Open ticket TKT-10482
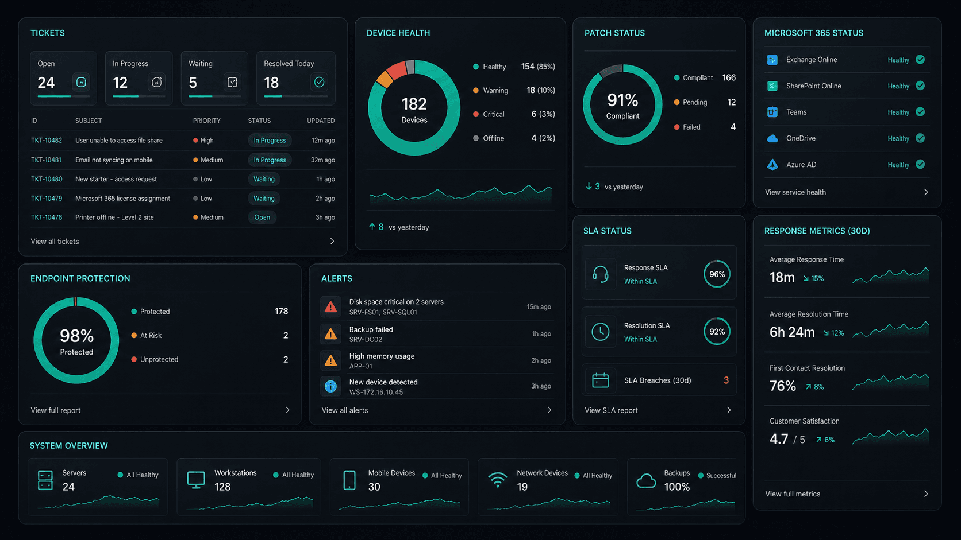 tap(47, 141)
